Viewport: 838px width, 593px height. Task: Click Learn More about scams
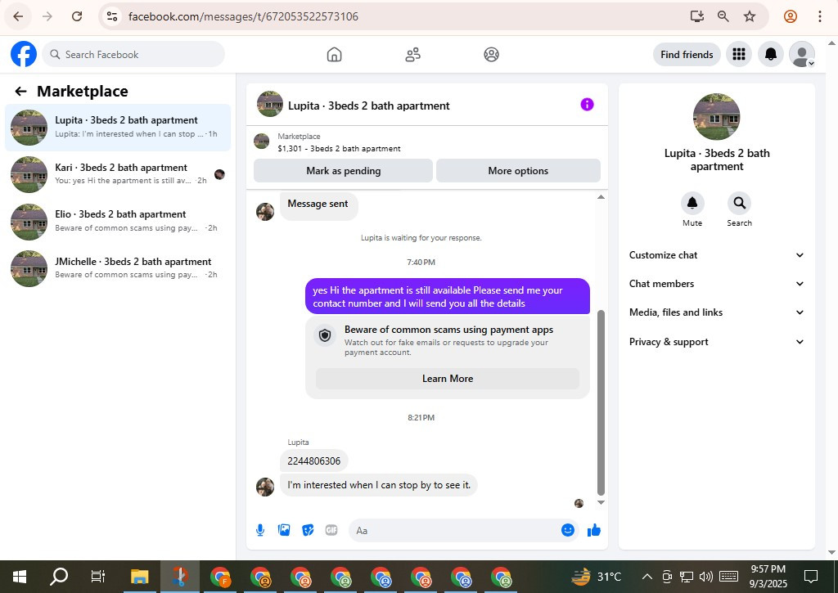[448, 378]
